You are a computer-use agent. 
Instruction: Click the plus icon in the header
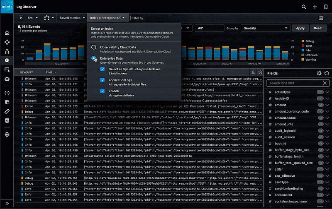click(x=315, y=7)
